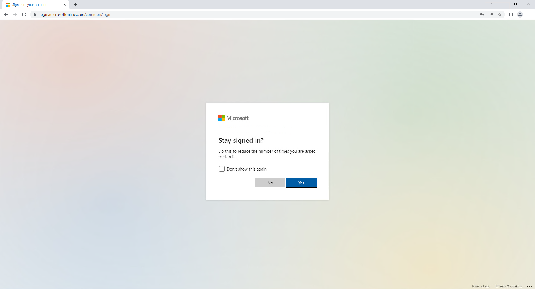535x289 pixels.
Task: Click Yes to stay signed in
Action: pyautogui.click(x=301, y=183)
